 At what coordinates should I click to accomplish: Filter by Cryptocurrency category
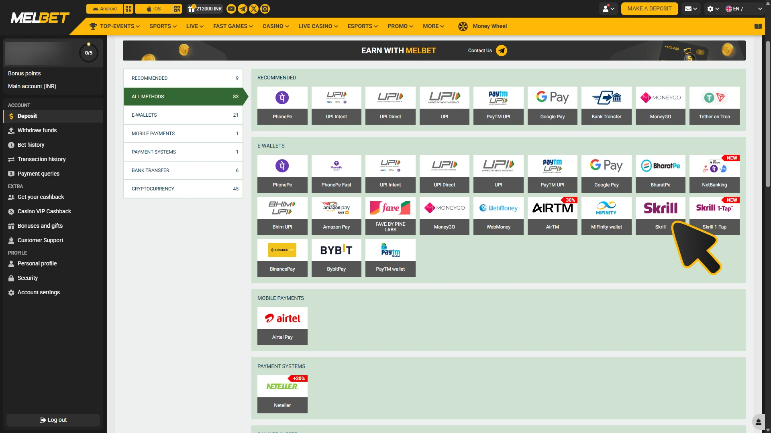(183, 189)
